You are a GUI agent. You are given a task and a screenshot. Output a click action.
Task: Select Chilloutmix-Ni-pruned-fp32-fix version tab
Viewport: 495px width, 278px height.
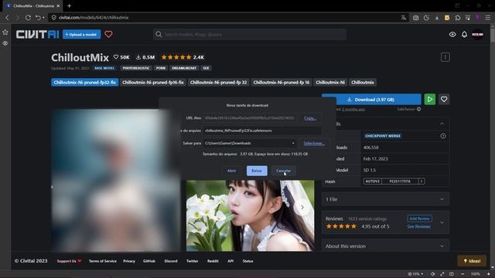coord(84,83)
